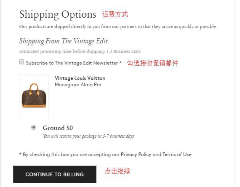The width and height of the screenshot is (240, 187).
Task: Click the estimated processing time text
Action: click(80, 51)
